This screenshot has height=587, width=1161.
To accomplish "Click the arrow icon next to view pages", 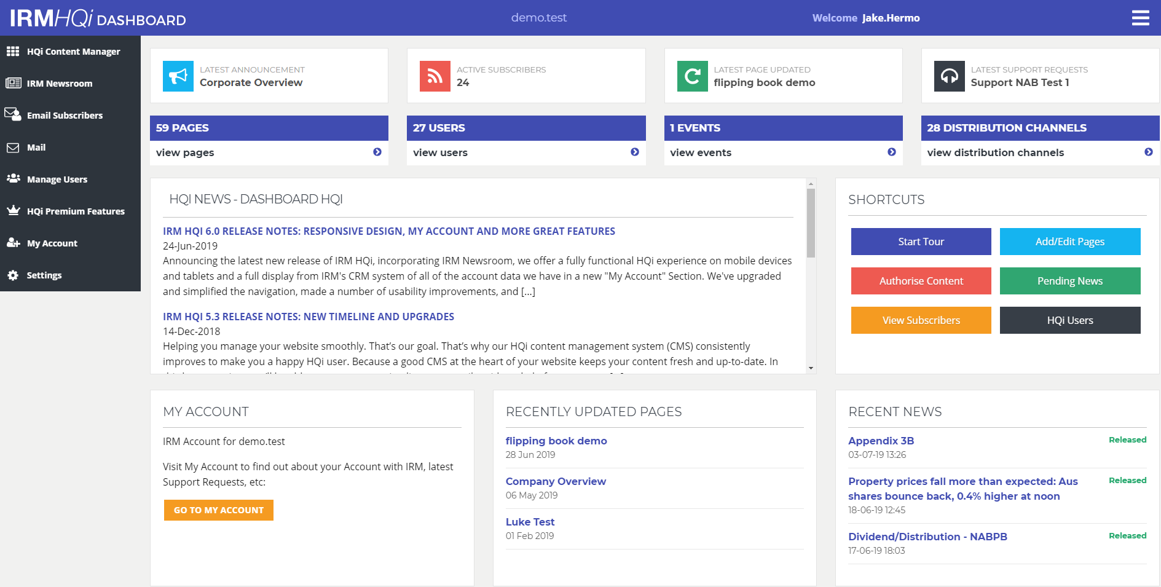I will tap(377, 152).
